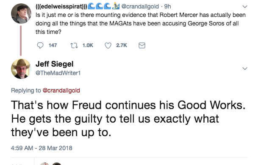261x165 pixels.
Task: Open the 4:59 AM - 28 Mar 2018 timestamp
Action: [42, 148]
